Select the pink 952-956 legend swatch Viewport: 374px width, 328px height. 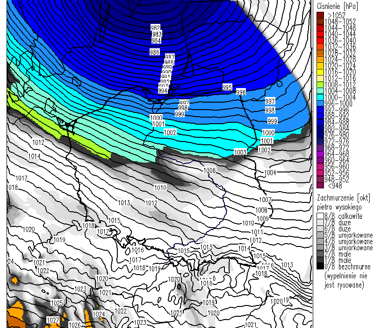(x=320, y=173)
